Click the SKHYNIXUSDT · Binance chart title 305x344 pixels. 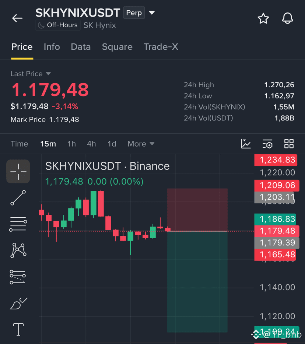pyautogui.click(x=107, y=166)
